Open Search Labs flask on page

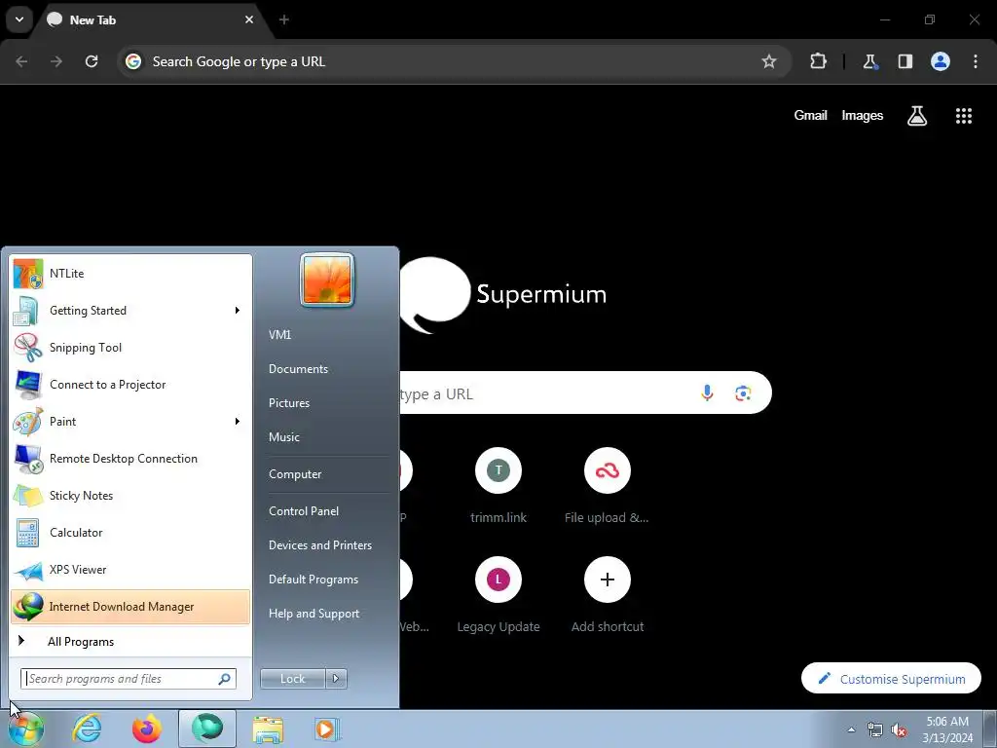917,116
